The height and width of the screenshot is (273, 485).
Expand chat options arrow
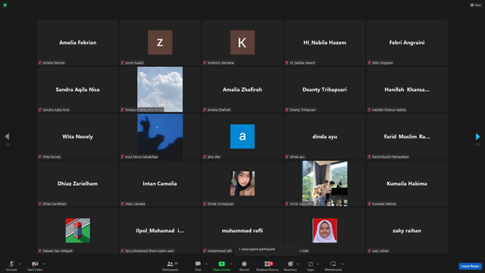pyautogui.click(x=206, y=264)
